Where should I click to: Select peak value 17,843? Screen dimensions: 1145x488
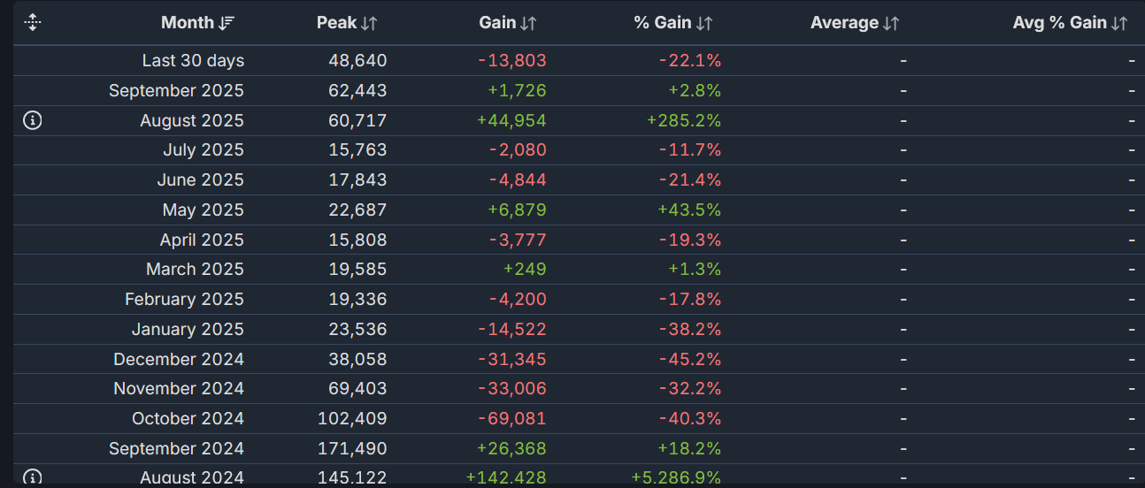click(357, 180)
